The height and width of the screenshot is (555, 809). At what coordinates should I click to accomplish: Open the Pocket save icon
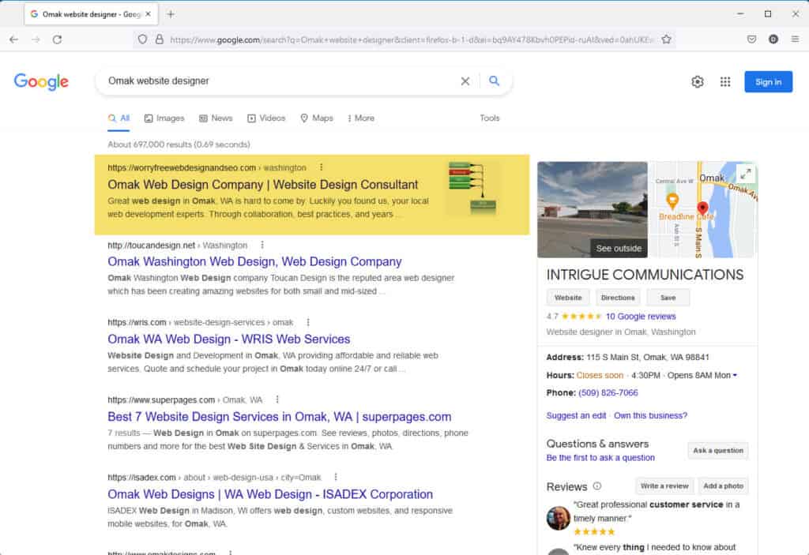[x=752, y=39]
